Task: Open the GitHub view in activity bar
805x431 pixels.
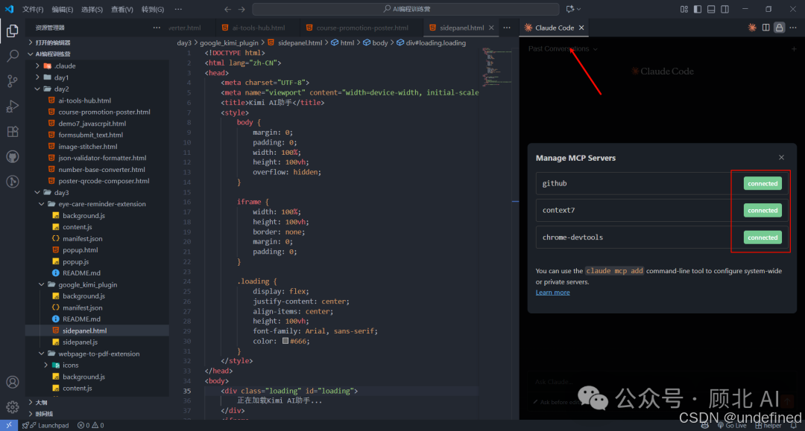Action: tap(13, 156)
